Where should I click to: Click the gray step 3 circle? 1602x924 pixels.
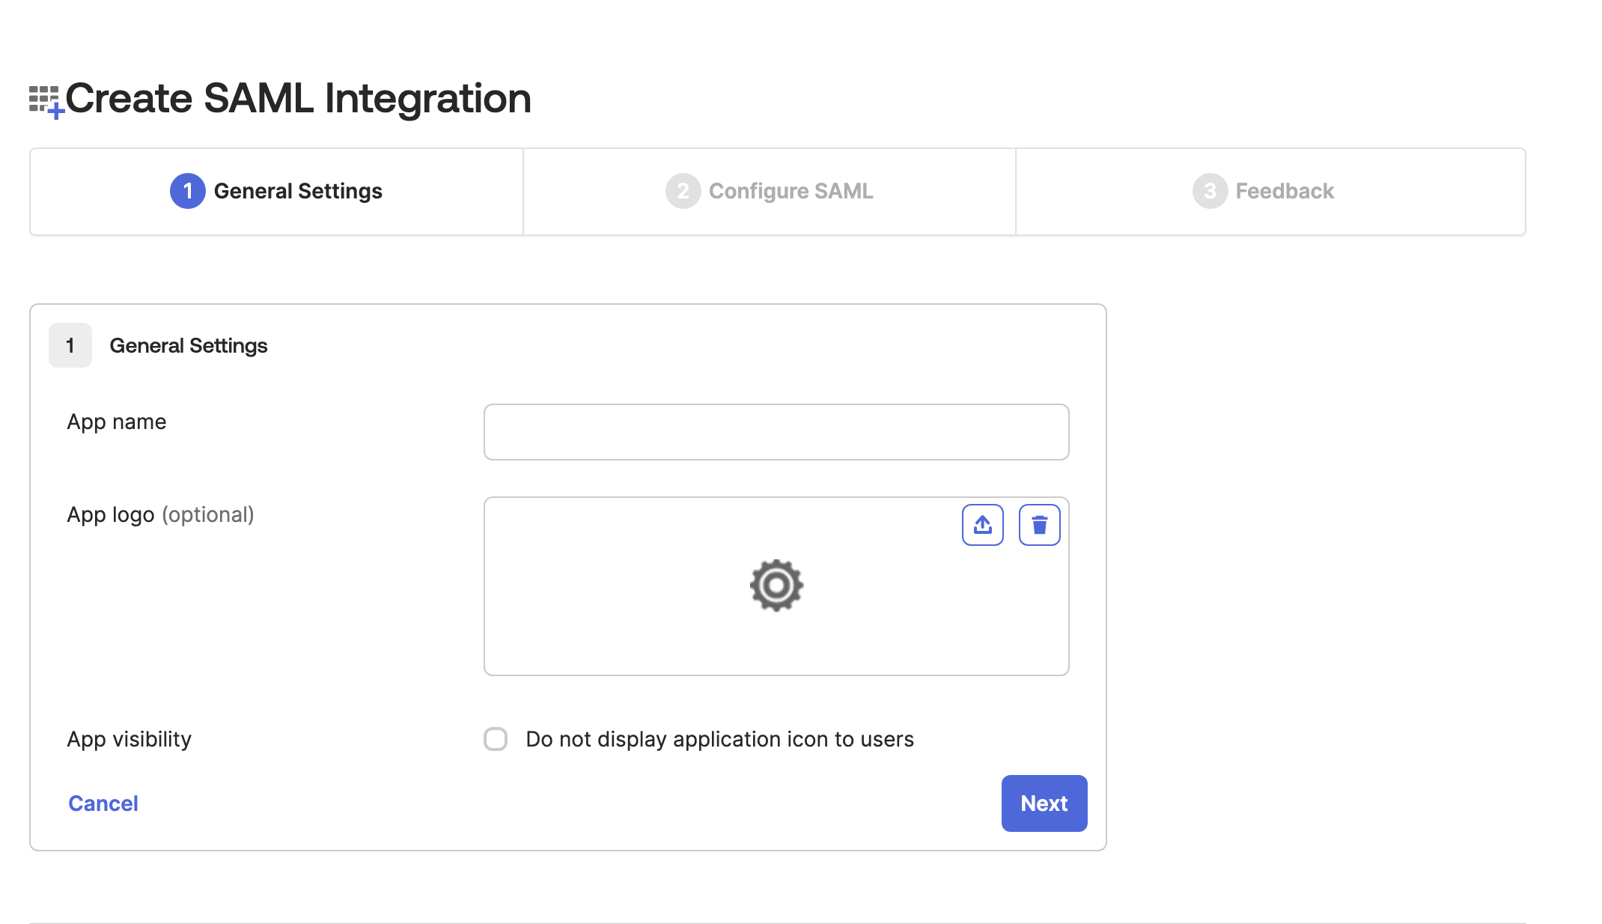pos(1210,191)
